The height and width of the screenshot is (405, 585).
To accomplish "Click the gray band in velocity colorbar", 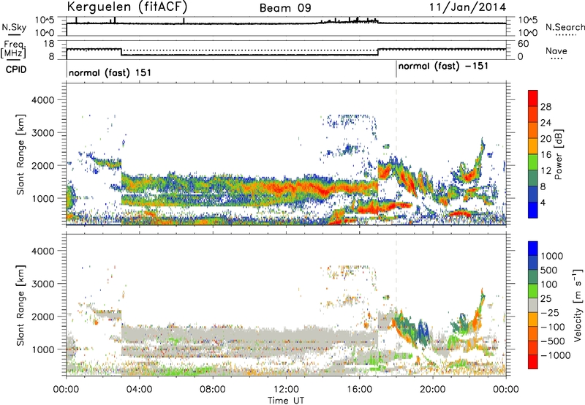I will point(533,305).
